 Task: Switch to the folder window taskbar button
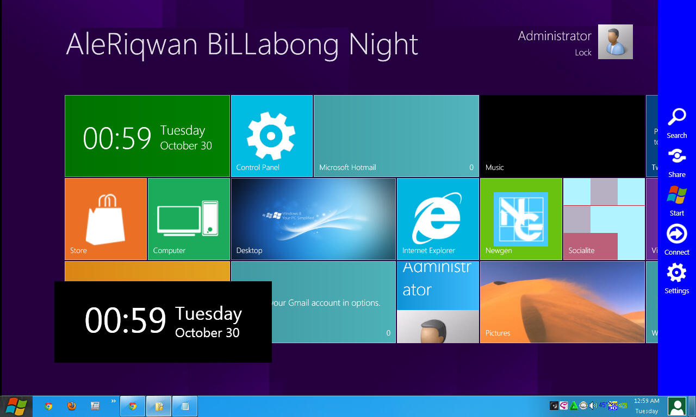pos(159,406)
